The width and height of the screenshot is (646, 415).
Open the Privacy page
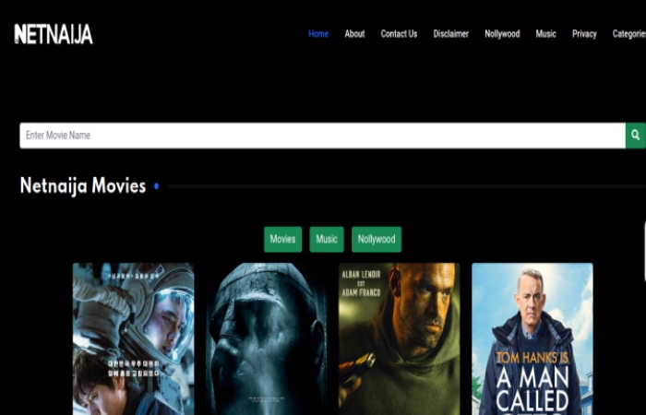coord(584,34)
